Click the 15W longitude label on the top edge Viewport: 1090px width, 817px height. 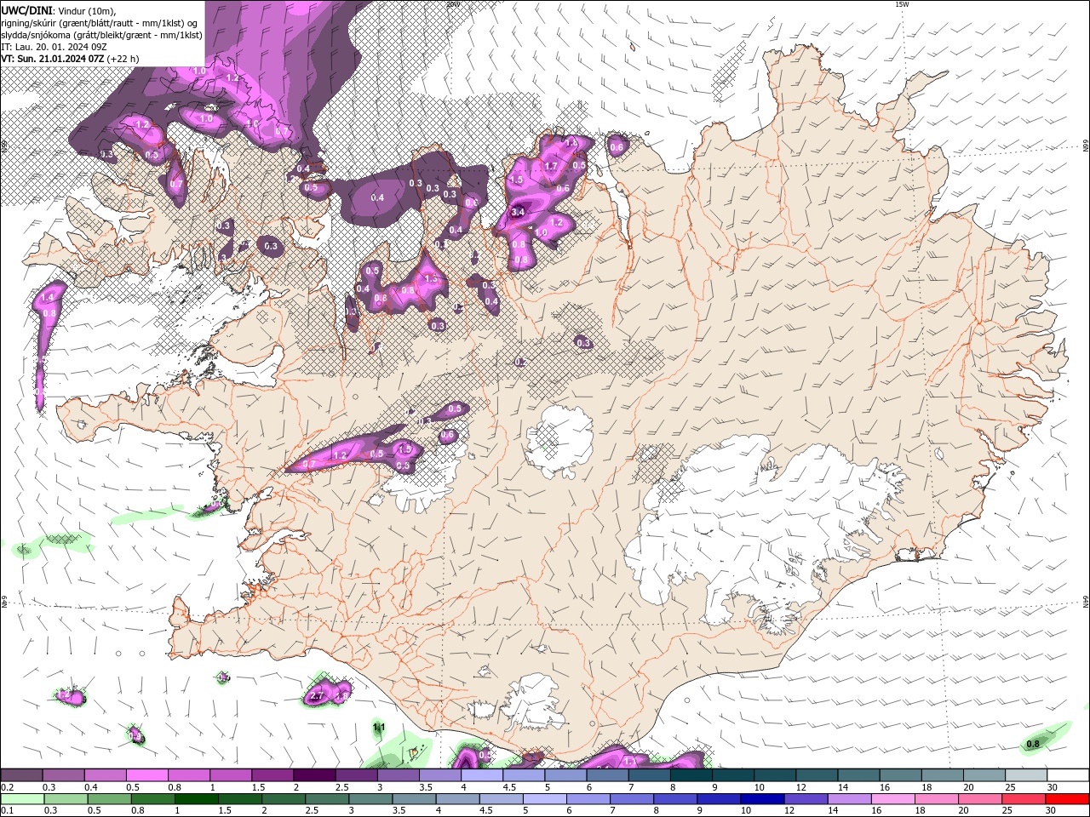pyautogui.click(x=903, y=4)
